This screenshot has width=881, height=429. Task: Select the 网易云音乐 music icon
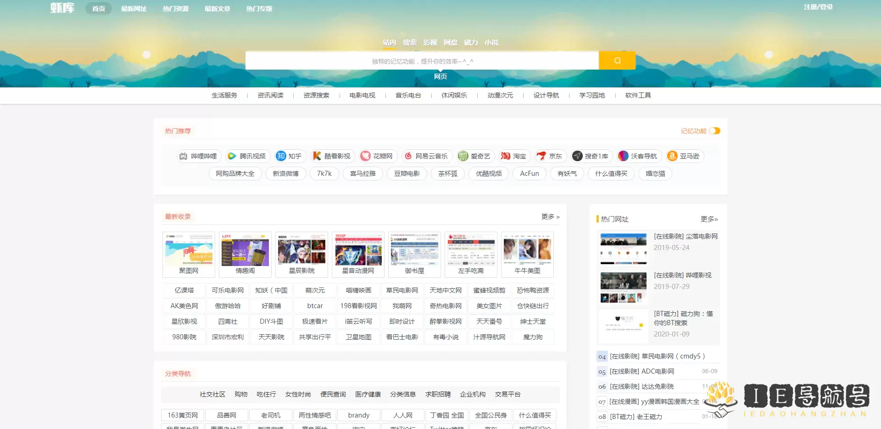point(408,156)
